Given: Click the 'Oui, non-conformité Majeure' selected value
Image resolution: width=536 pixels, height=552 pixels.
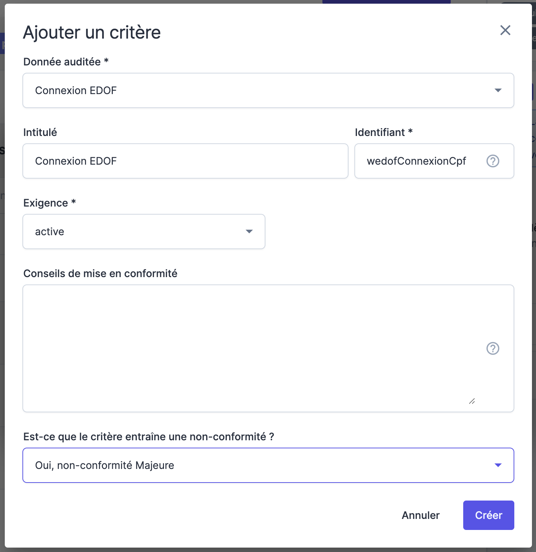Looking at the screenshot, I should tap(104, 465).
